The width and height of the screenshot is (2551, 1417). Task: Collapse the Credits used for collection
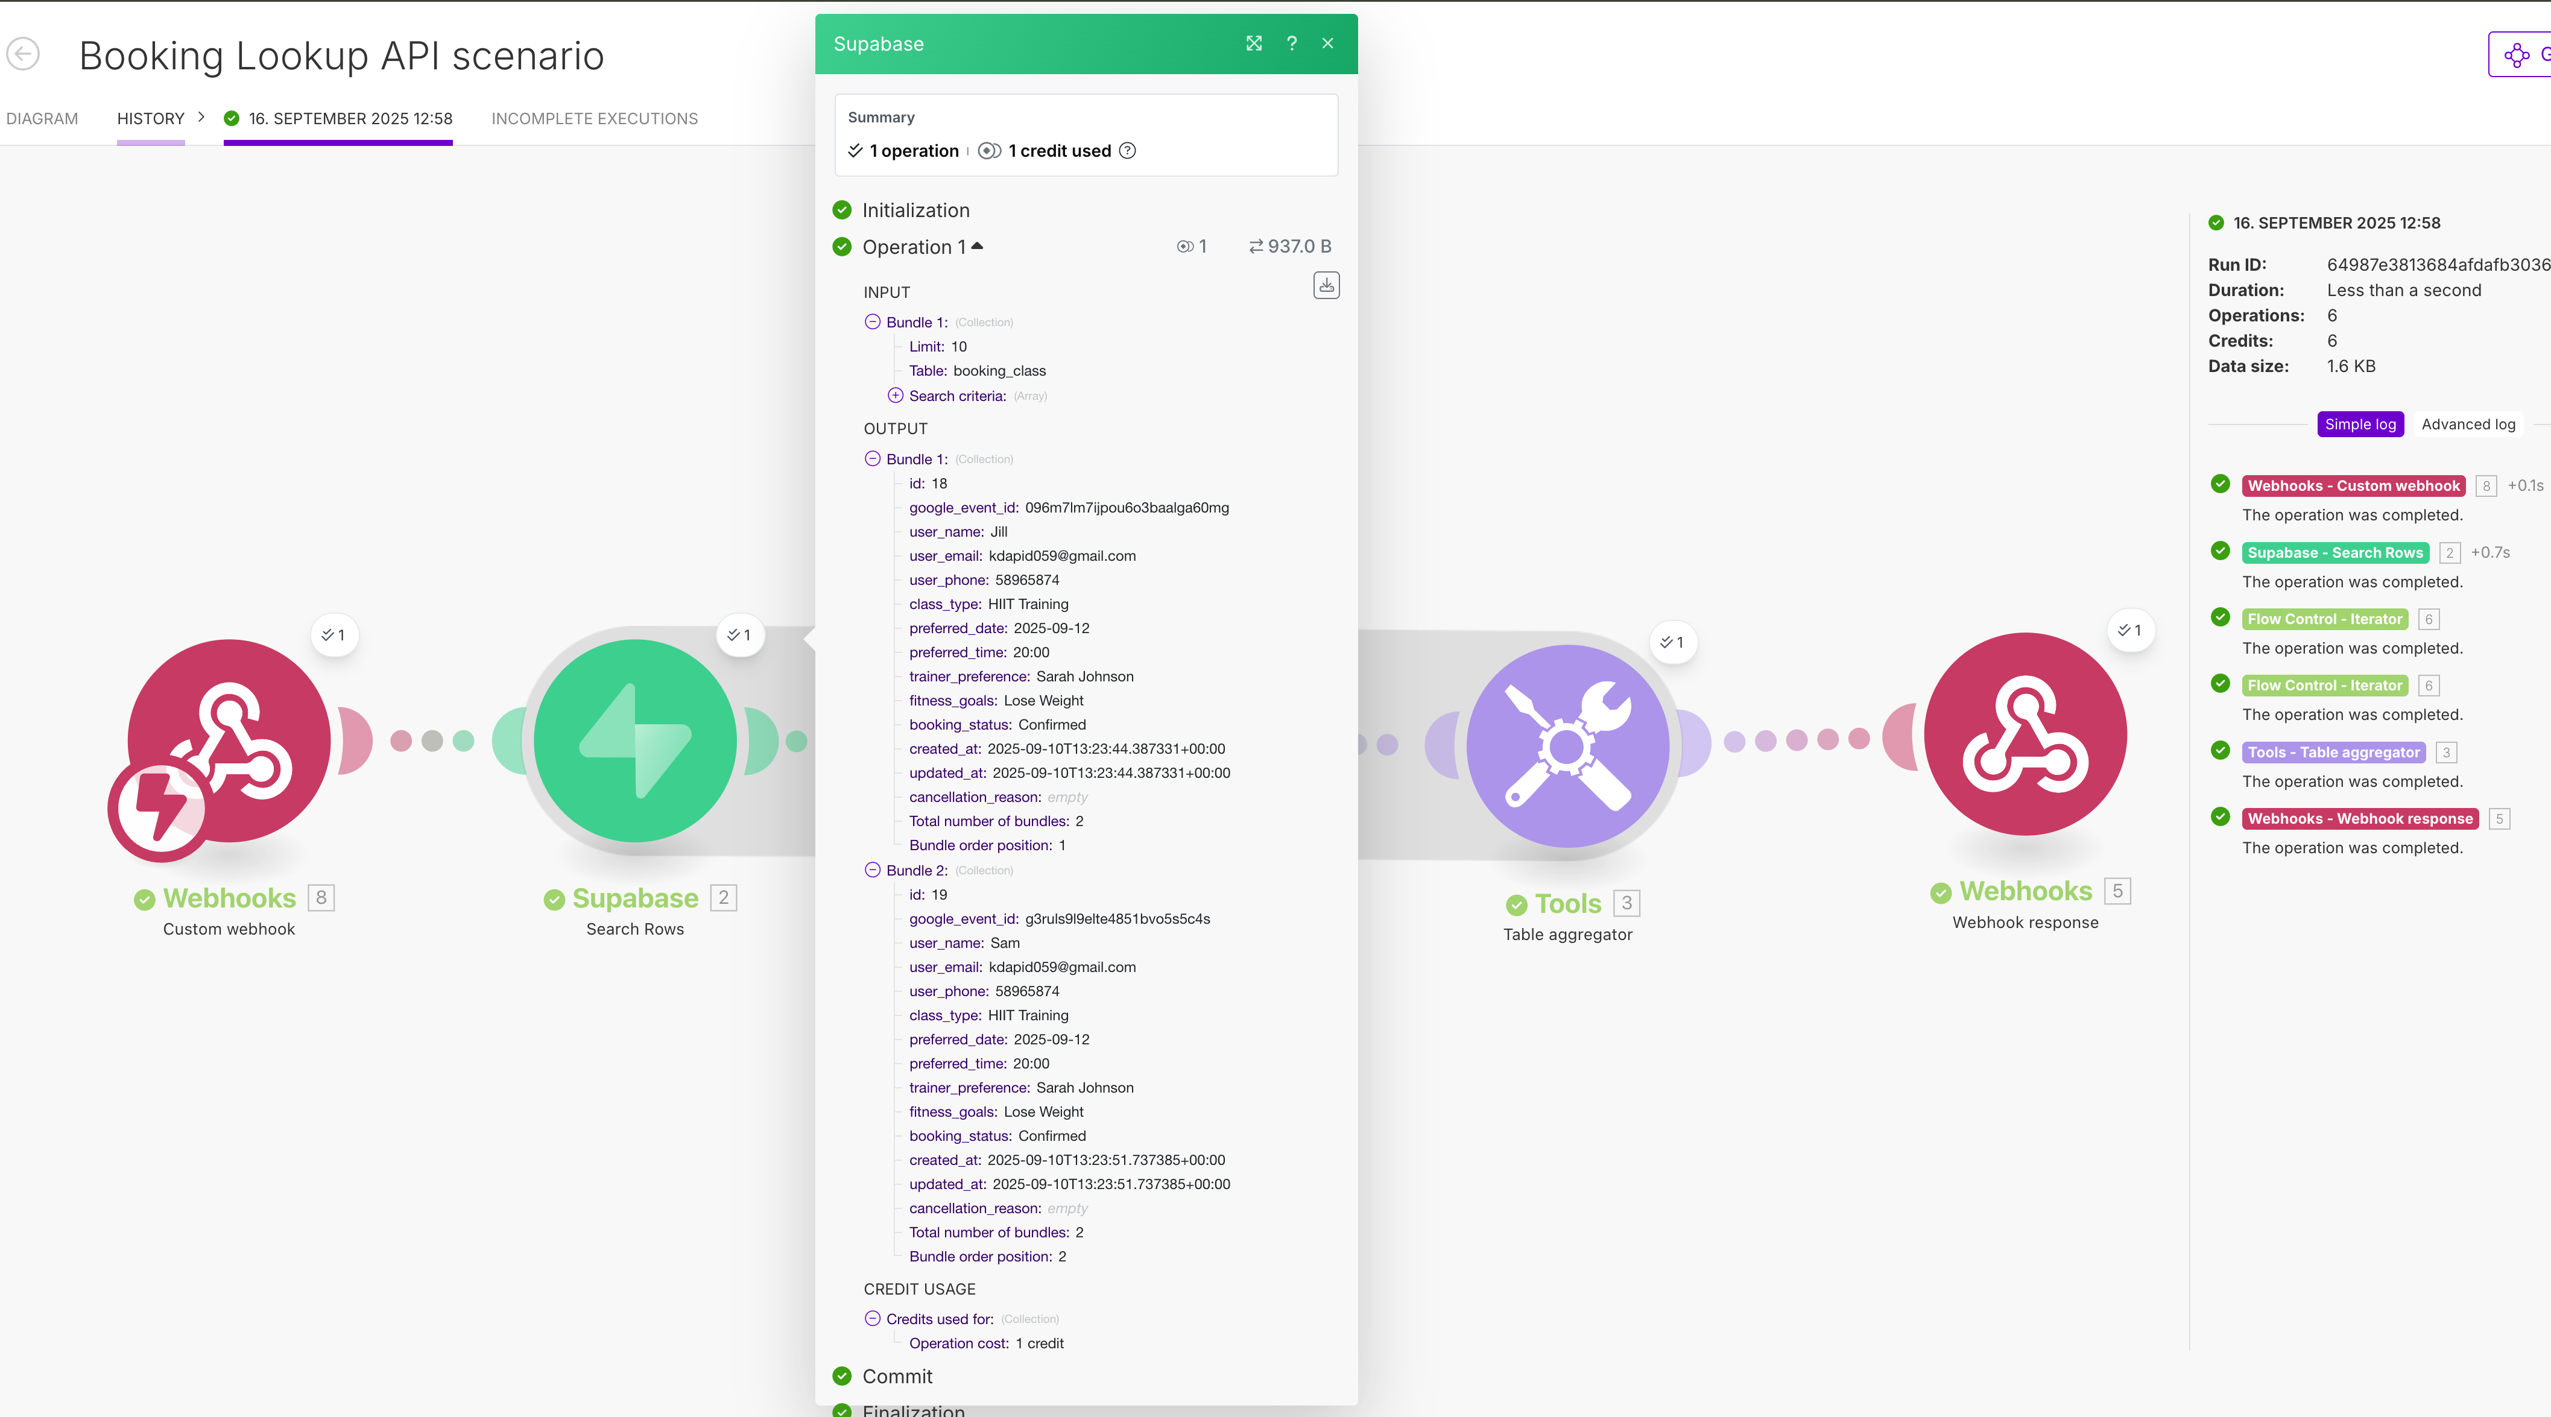873,1318
